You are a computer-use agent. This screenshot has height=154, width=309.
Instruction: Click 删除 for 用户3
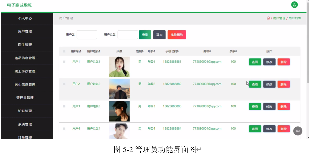click(x=284, y=107)
